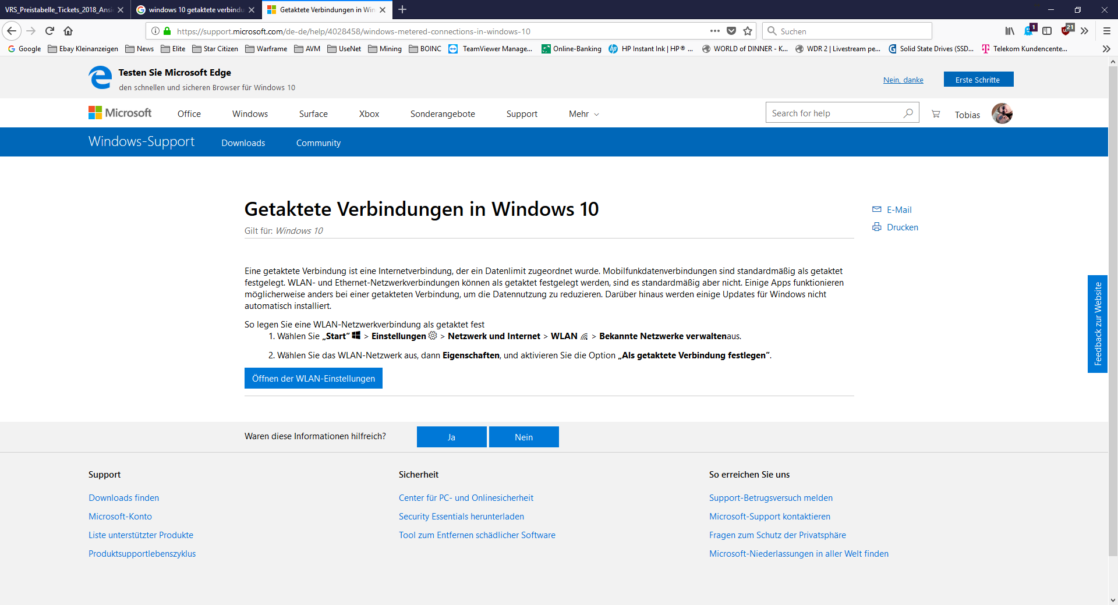This screenshot has height=605, width=1118.
Task: Open the browser home page
Action: point(68,31)
